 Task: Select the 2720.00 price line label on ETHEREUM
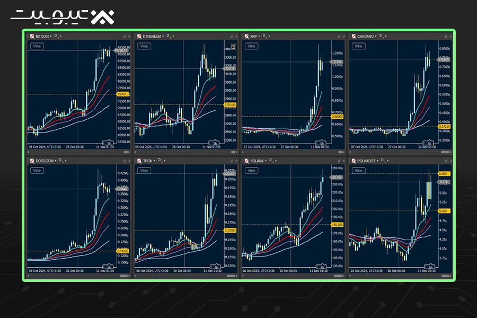pos(230,105)
